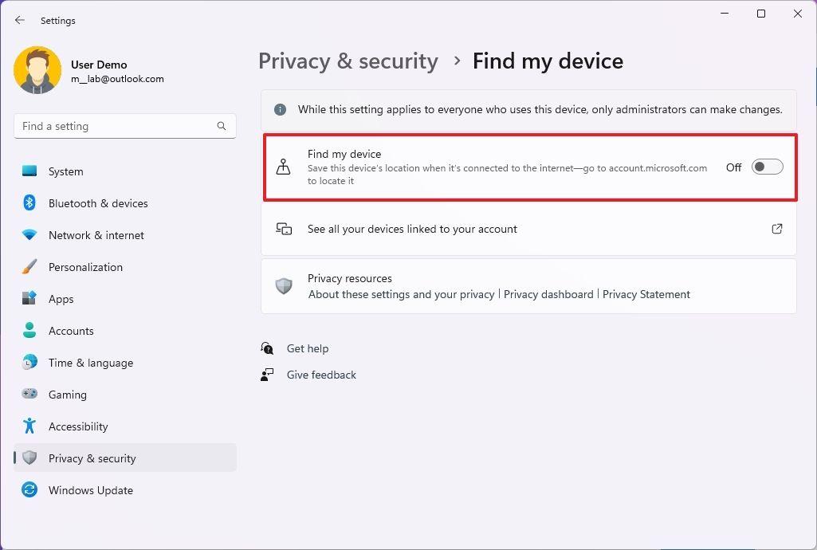Navigate to Privacy & security via breadcrumb
The height and width of the screenshot is (550, 817).
[x=348, y=61]
